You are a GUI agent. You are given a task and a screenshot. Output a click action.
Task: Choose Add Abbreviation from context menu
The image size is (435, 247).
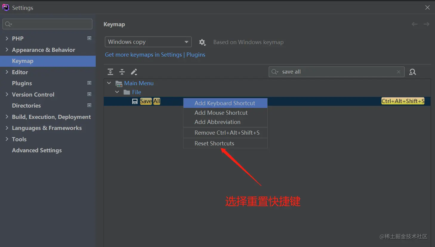click(225, 122)
